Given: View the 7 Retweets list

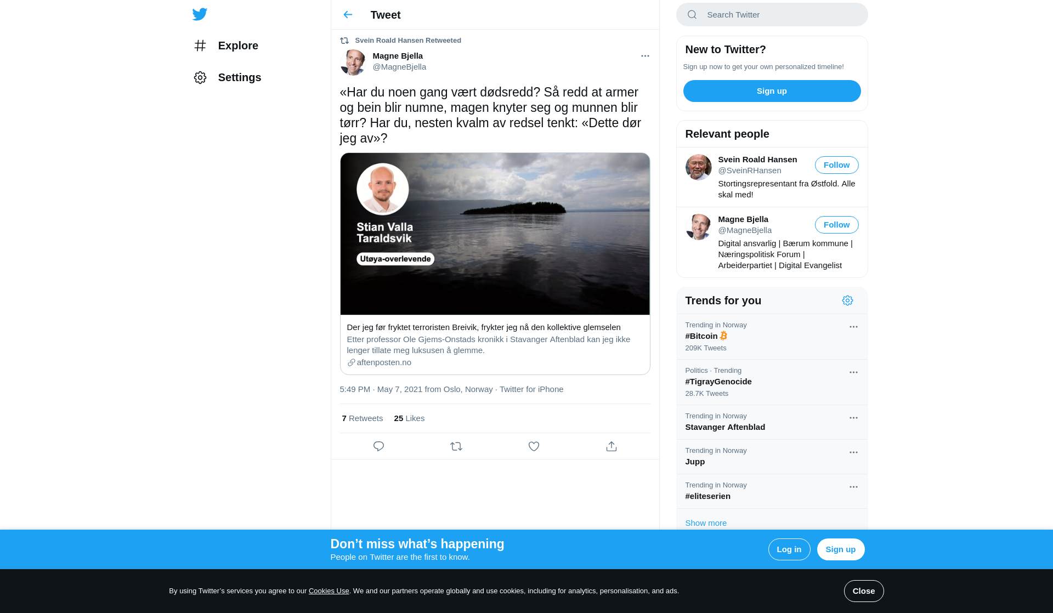Looking at the screenshot, I should pos(363,418).
